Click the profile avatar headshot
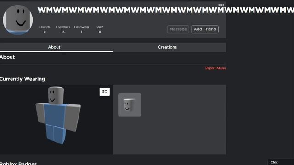 pos(18,20)
